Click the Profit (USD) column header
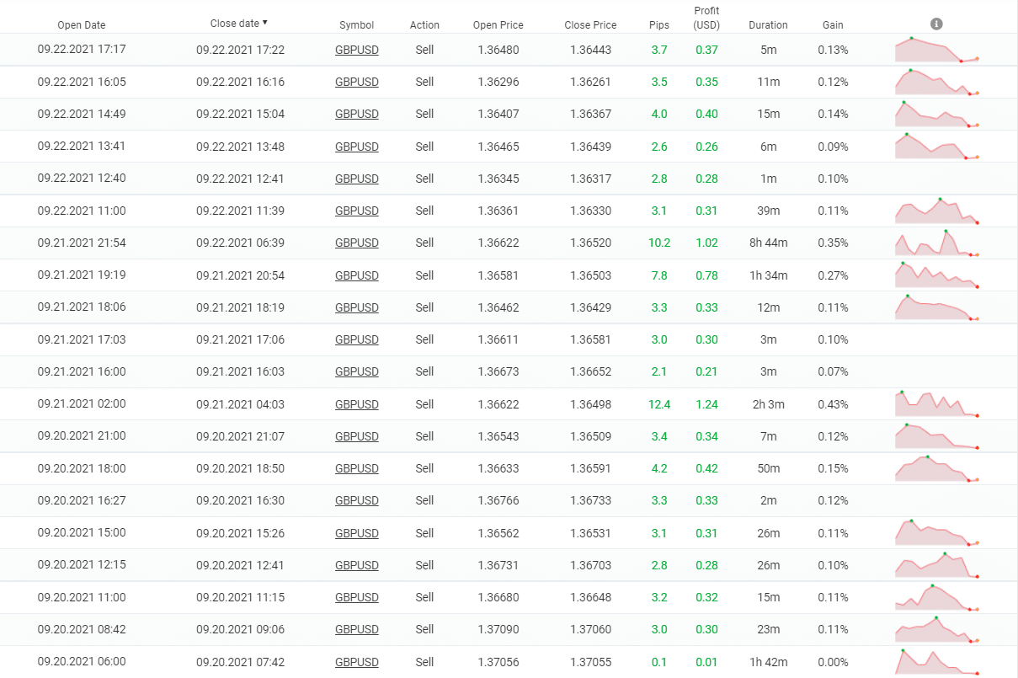The height and width of the screenshot is (678, 1018). pos(706,18)
